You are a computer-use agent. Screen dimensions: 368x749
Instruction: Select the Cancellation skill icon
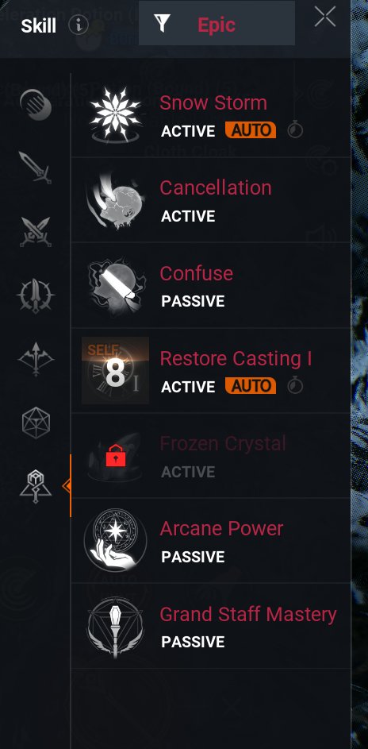115,199
